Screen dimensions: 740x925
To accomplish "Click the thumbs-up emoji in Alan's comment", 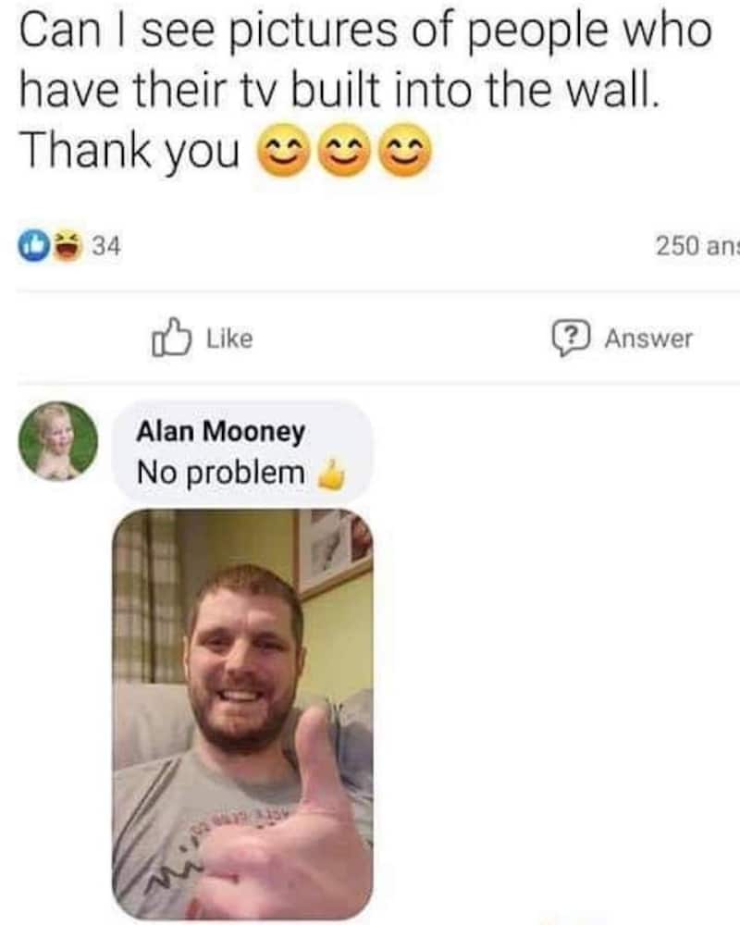I will tap(332, 475).
